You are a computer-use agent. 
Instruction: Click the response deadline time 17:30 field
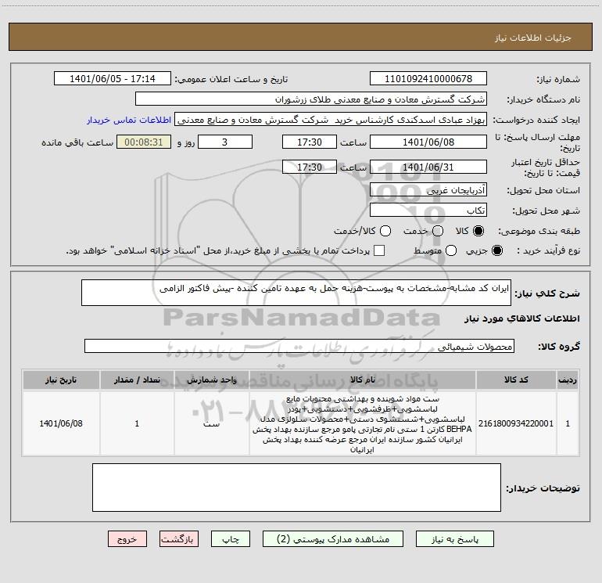click(x=310, y=142)
